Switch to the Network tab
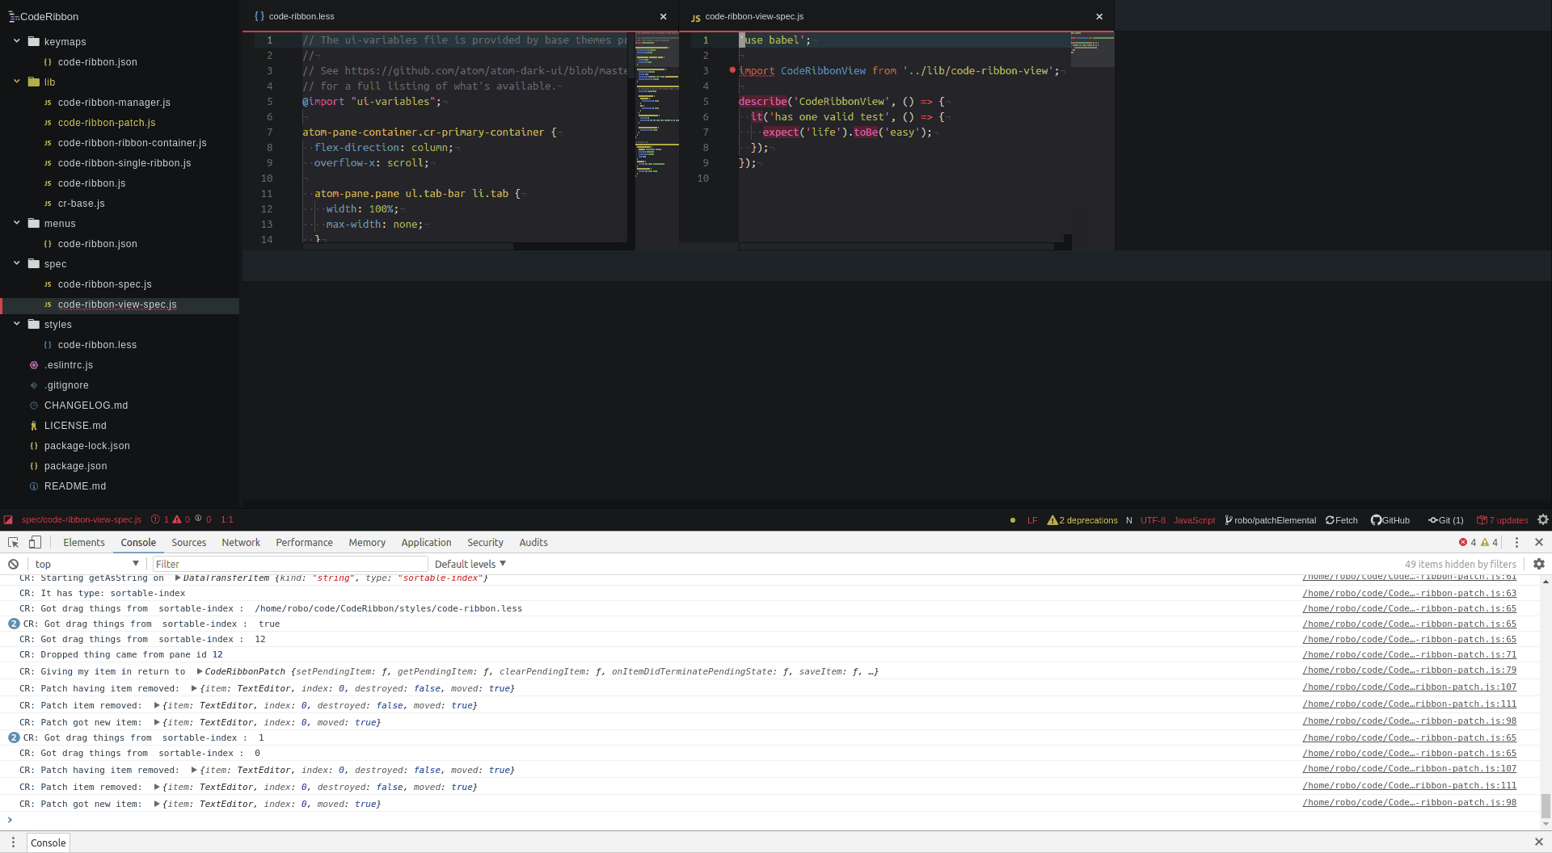The height and width of the screenshot is (853, 1552). (241, 543)
